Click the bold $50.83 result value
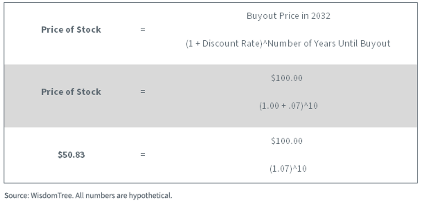 click(71, 155)
